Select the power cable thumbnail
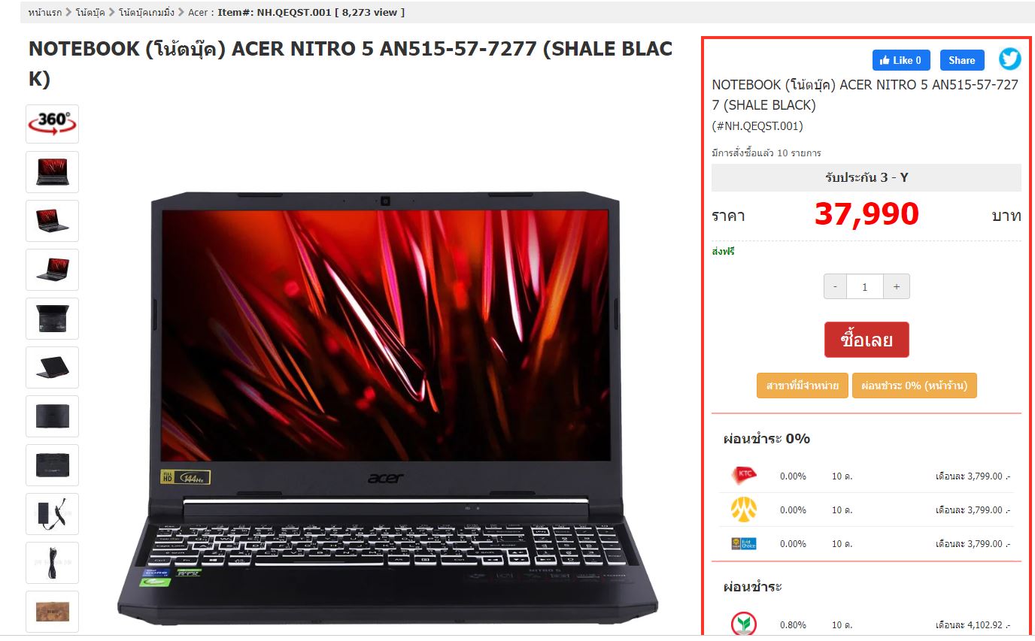 [52, 563]
